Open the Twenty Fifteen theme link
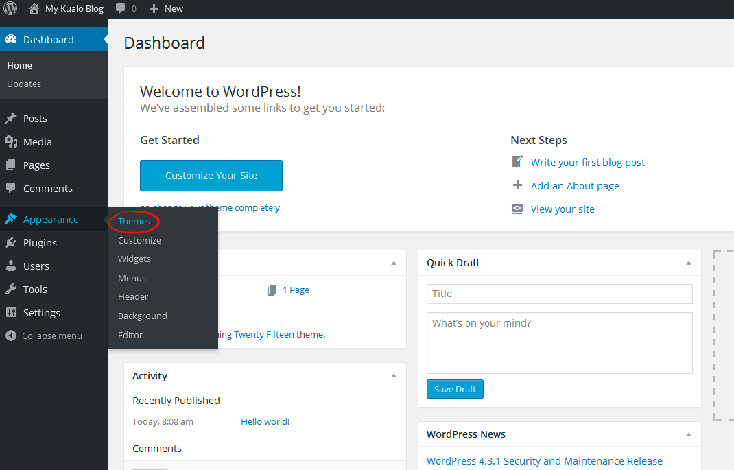The image size is (734, 470). 264,334
